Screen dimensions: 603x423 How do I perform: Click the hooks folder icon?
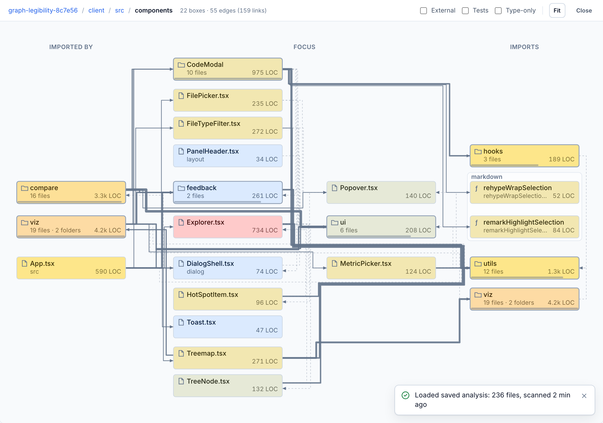point(478,151)
